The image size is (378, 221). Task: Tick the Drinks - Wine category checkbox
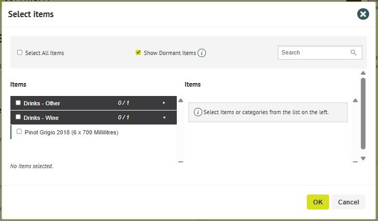pos(18,117)
